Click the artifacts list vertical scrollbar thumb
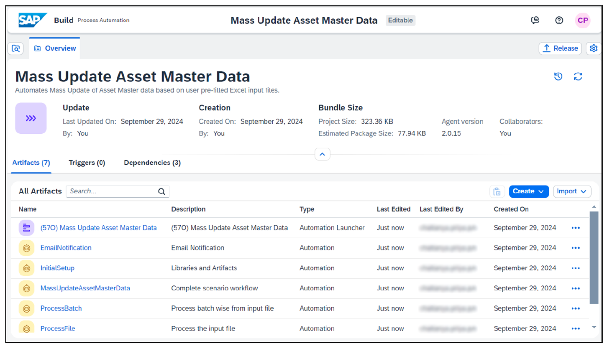Image resolution: width=607 pixels, height=346 pixels. coord(594,257)
